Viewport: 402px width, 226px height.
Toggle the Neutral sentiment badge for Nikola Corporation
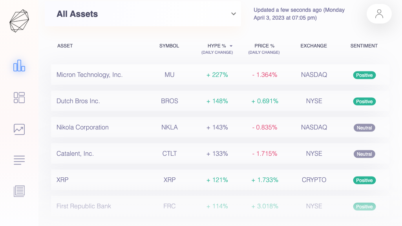(x=364, y=128)
